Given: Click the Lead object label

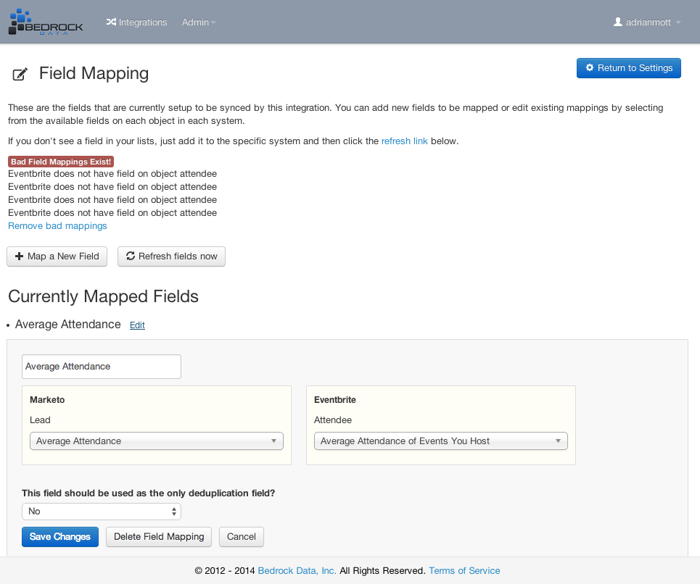Looking at the screenshot, I should coord(40,420).
